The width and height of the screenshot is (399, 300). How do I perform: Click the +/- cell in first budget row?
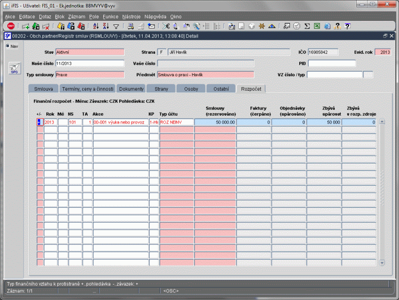coord(40,122)
